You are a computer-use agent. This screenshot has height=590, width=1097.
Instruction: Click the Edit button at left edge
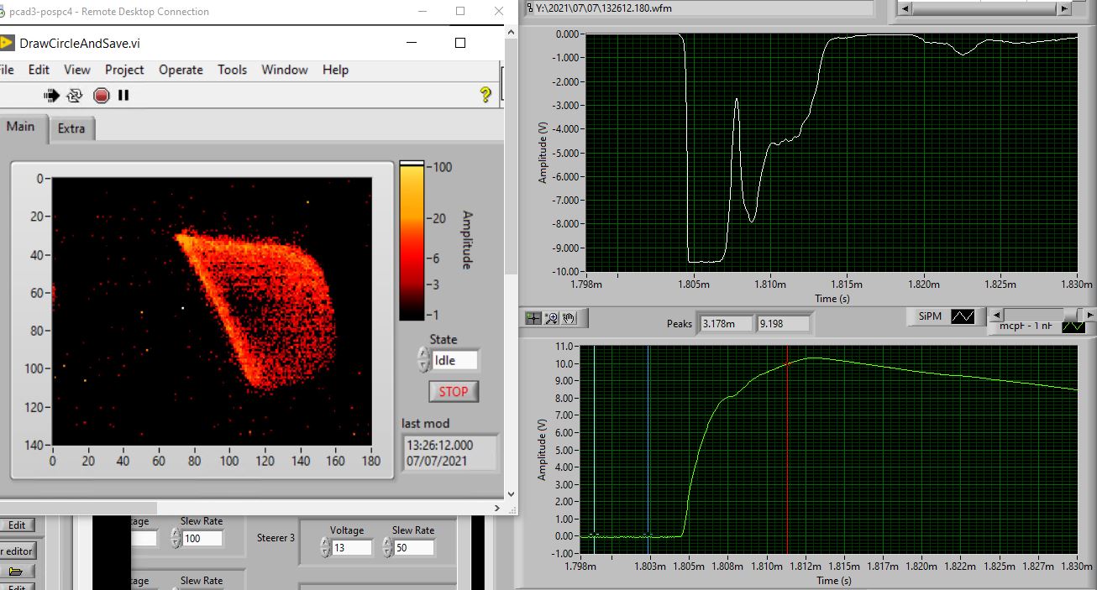click(x=17, y=525)
